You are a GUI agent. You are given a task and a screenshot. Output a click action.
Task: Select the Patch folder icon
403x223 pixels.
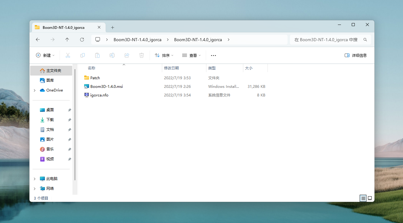click(x=87, y=78)
